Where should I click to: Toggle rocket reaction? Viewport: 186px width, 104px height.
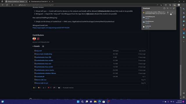click(55, 88)
